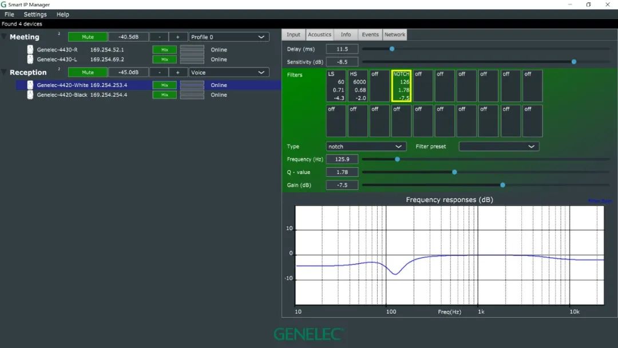Click the Meeting volume -40.5dB field
Image resolution: width=618 pixels, height=348 pixels.
(129, 37)
